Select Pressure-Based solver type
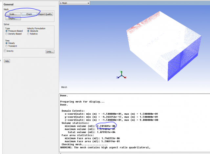Viewport: 210px width, 154px height. 7,31
